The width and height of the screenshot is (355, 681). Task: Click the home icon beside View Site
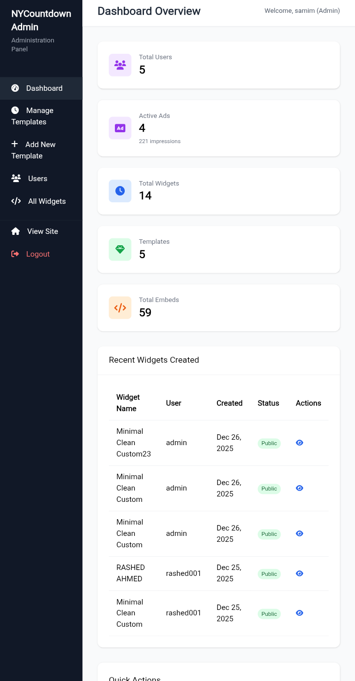click(16, 231)
